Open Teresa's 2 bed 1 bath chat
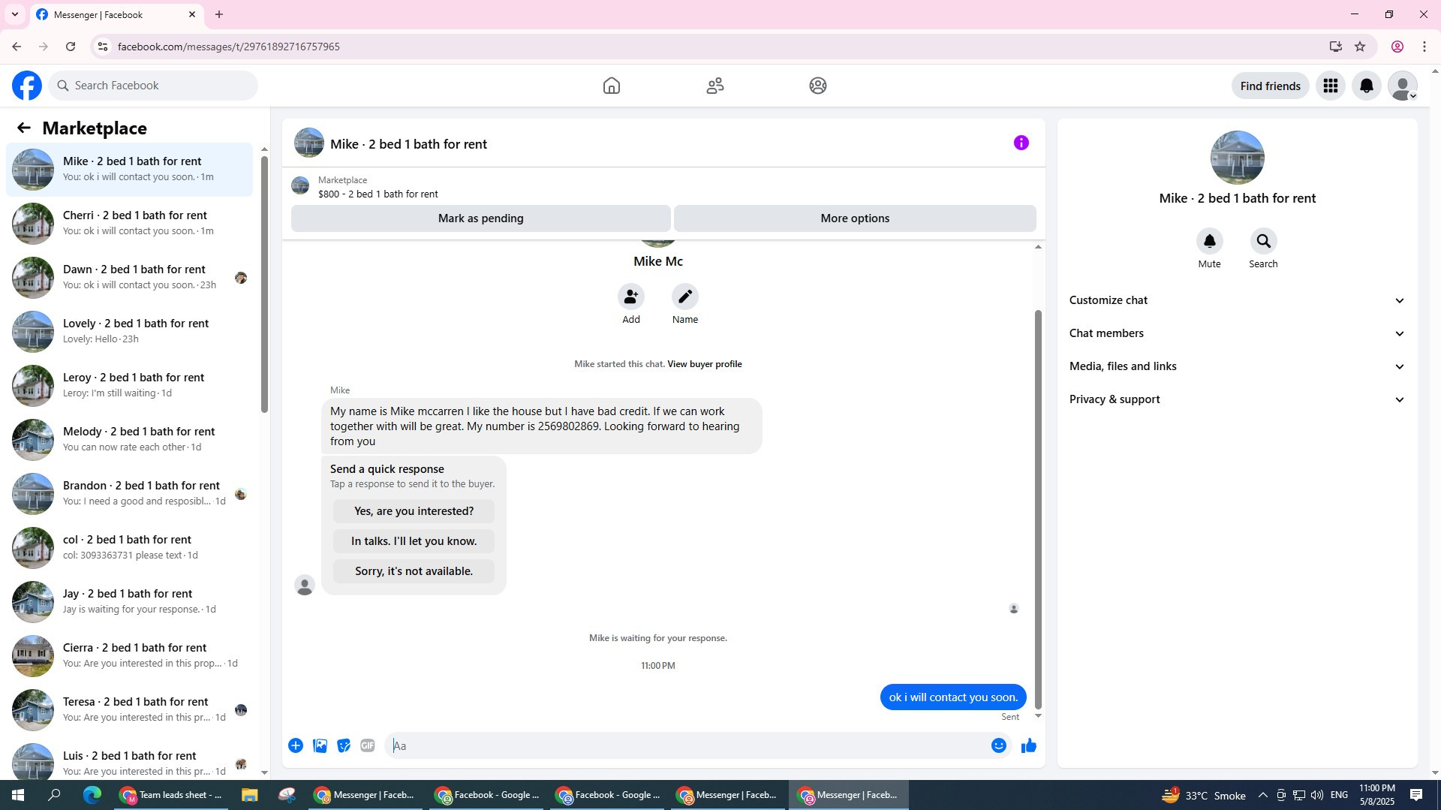This screenshot has width=1441, height=810. tap(129, 709)
